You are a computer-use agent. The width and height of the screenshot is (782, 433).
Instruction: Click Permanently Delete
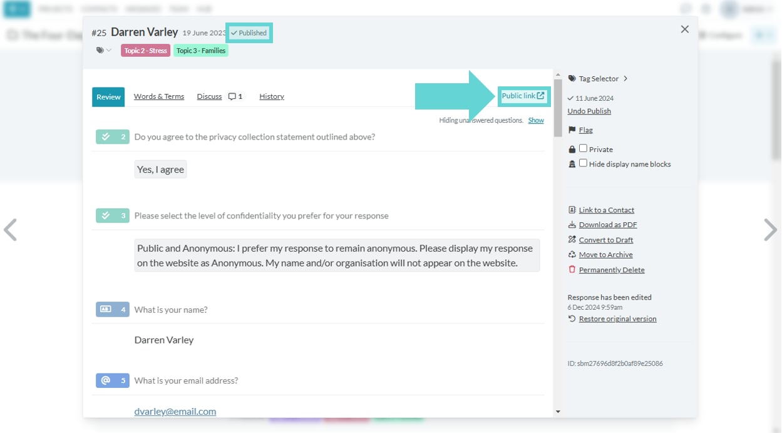(612, 270)
